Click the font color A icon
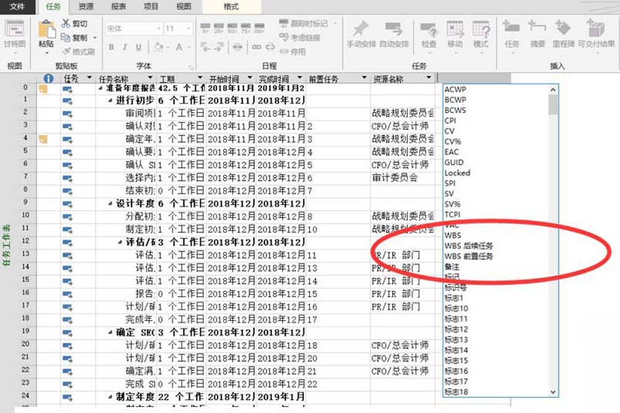The height and width of the screenshot is (413, 620). click(x=179, y=47)
